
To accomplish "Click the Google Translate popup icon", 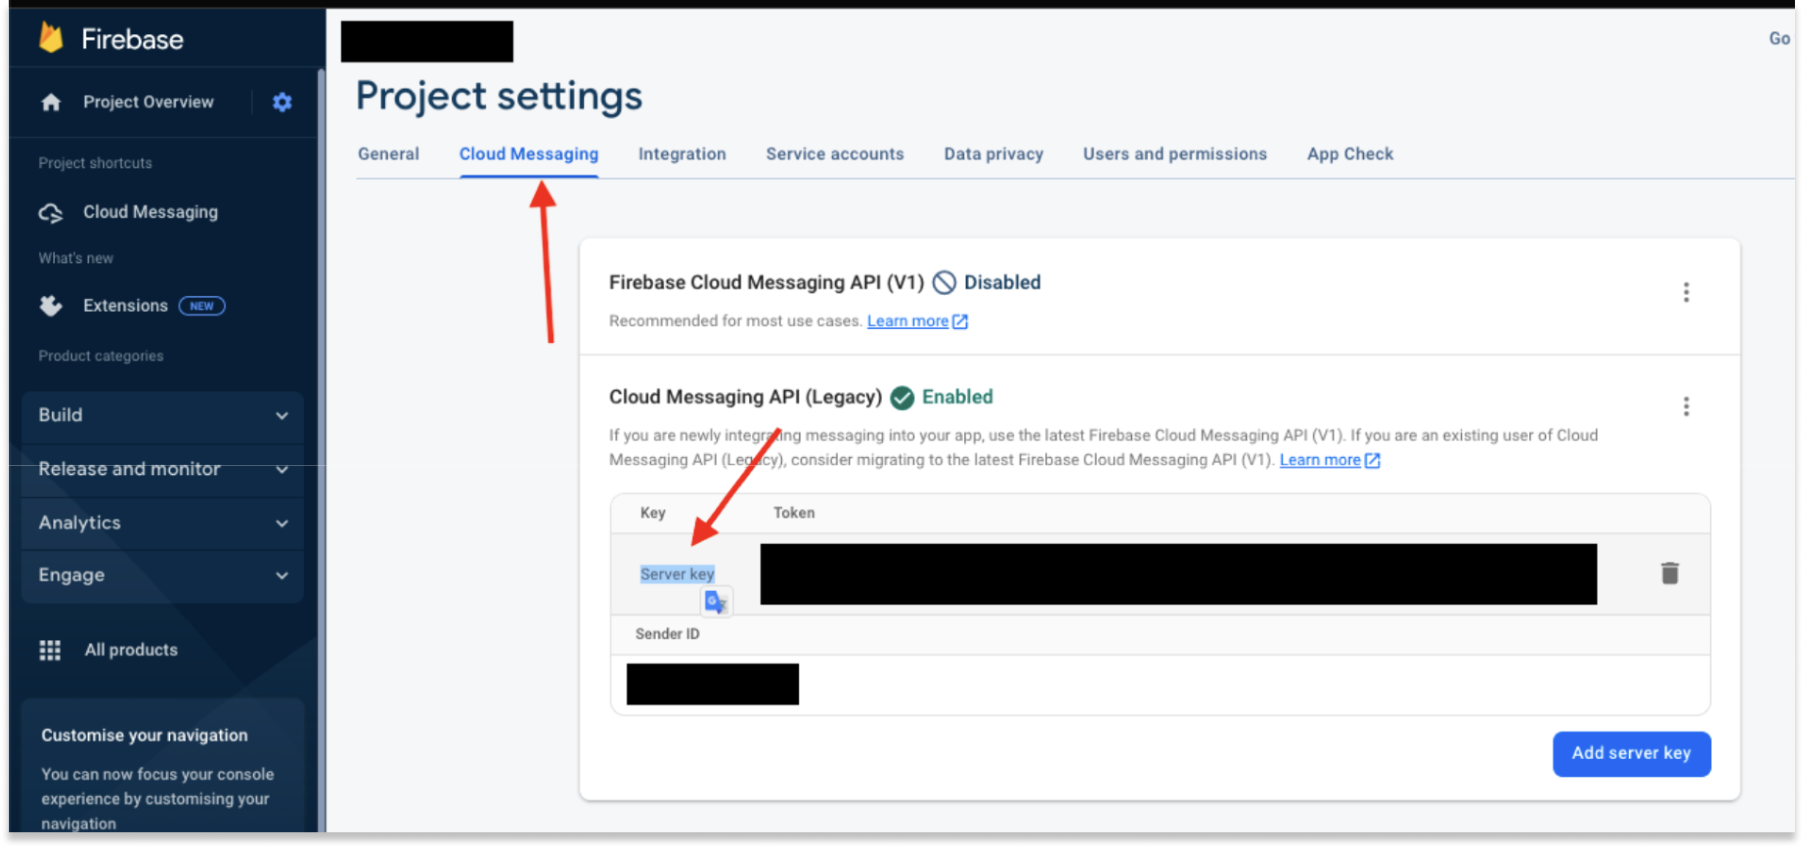I will 716,602.
